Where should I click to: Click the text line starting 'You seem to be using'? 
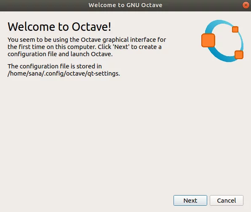(87, 40)
